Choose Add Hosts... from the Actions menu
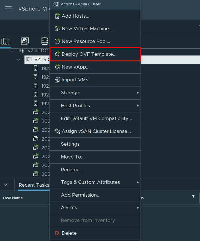The image size is (200, 241). [95, 16]
